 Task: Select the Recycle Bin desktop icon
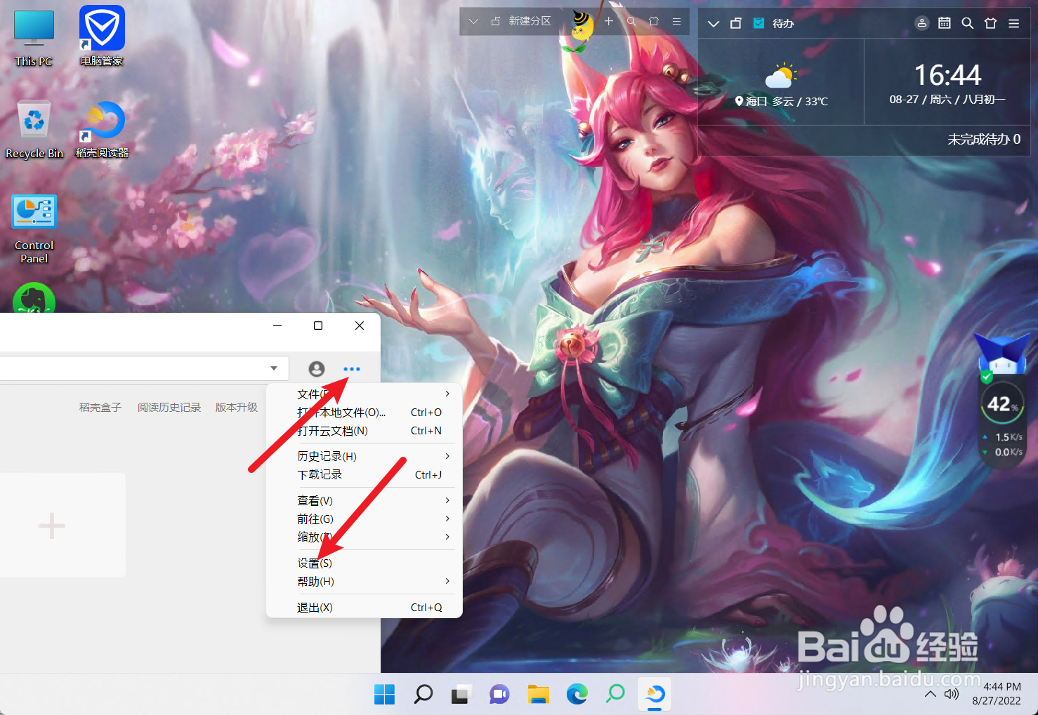[34, 130]
